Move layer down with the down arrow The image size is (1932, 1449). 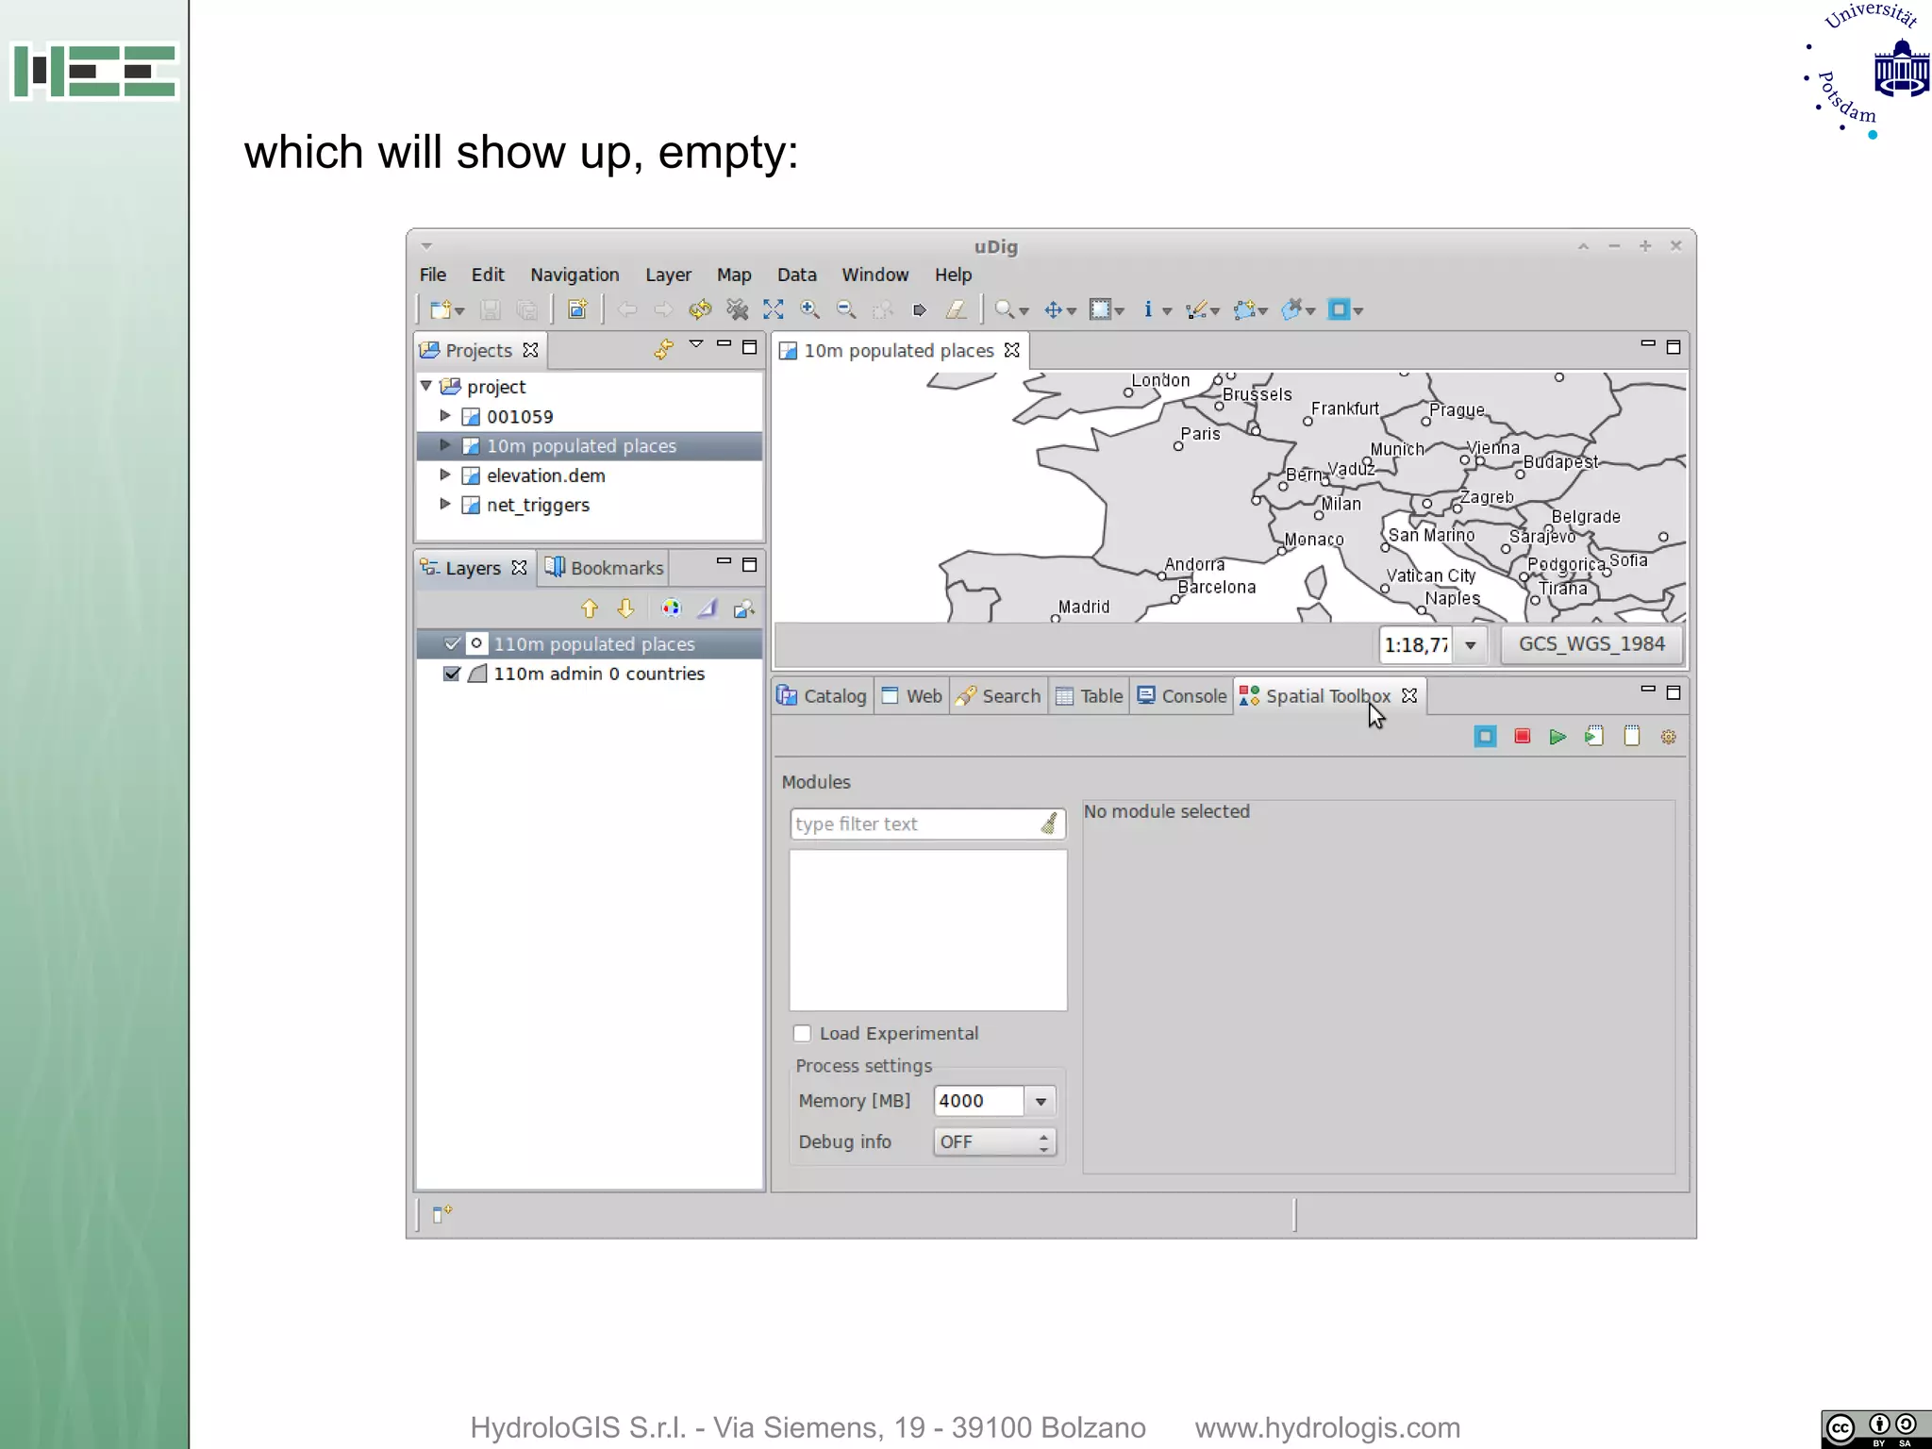625,608
